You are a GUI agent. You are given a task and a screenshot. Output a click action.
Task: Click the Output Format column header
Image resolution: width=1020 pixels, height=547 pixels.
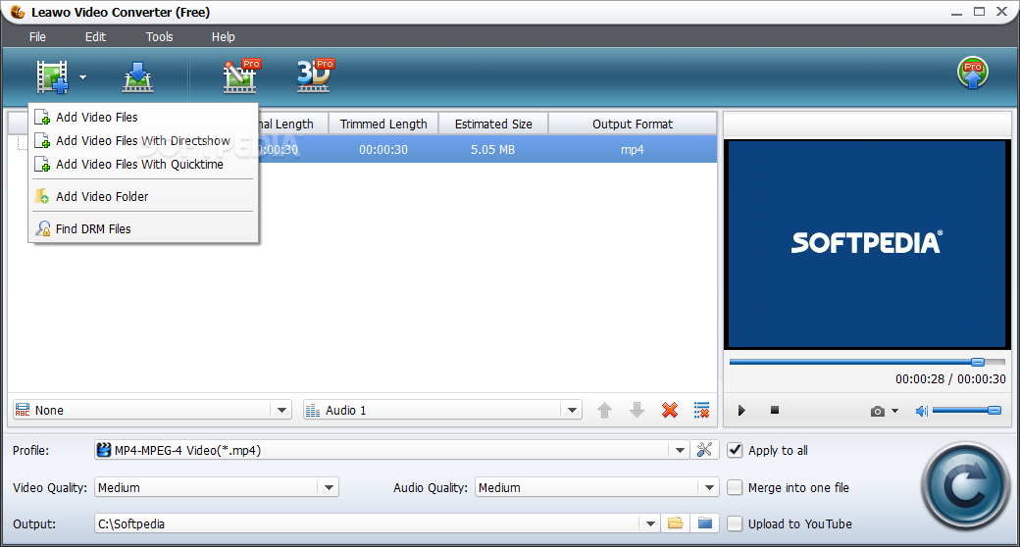click(633, 124)
